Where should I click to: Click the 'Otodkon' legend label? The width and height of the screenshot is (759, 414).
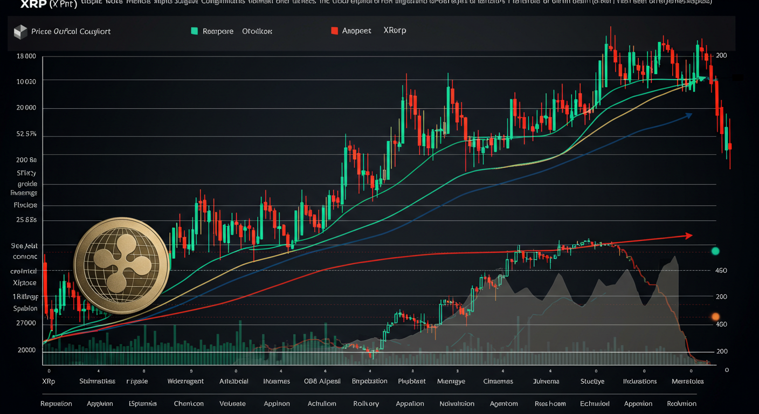click(x=257, y=31)
